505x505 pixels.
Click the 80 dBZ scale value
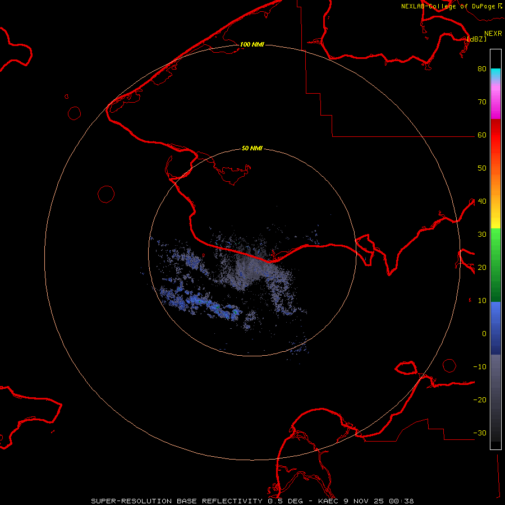coord(482,68)
